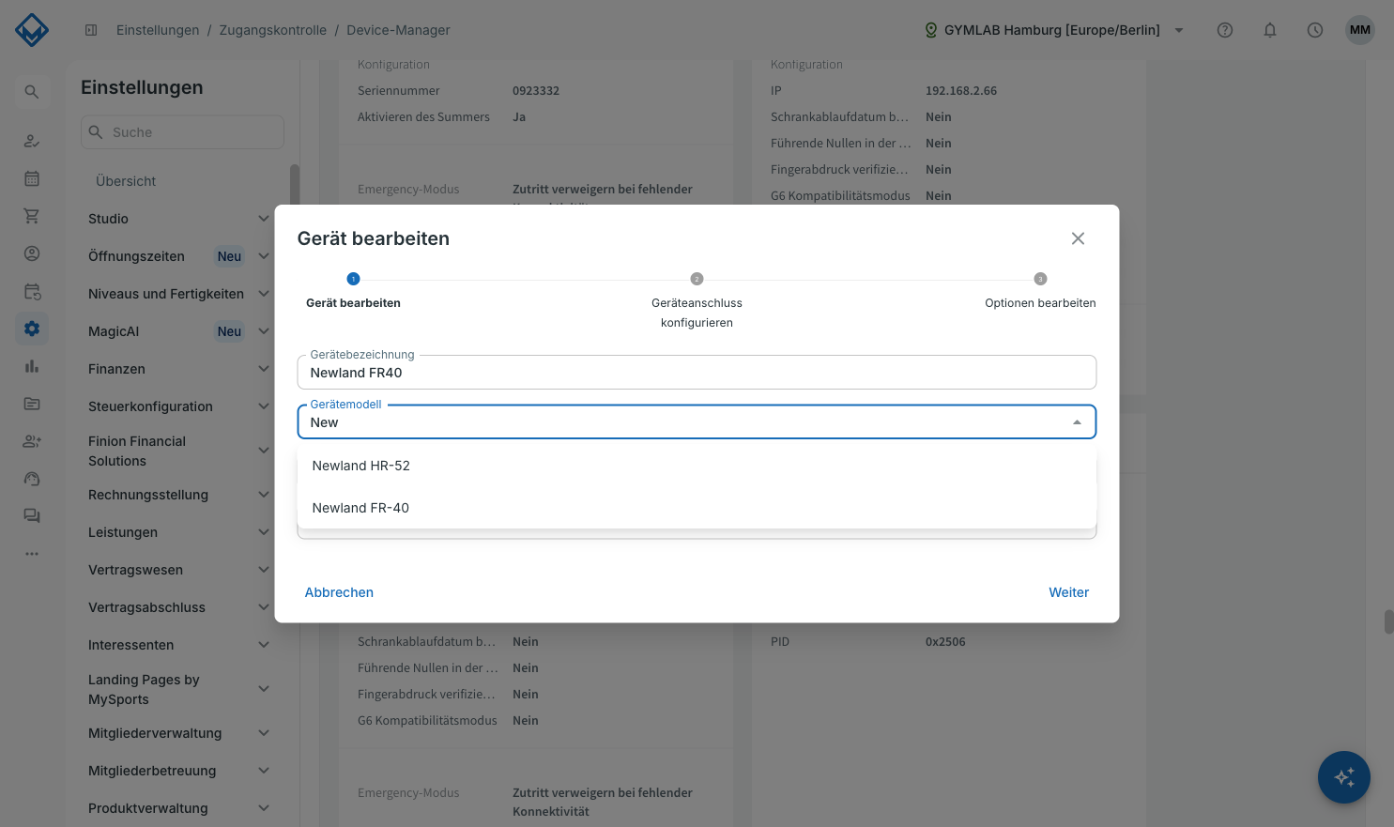Click the MySports diamond logo
Image resolution: width=1394 pixels, height=827 pixels.
point(32,30)
